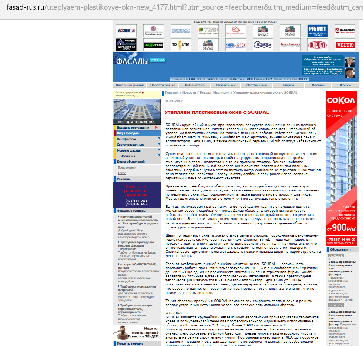Open the РеалКомплект supplier logo
This screenshot has width=363, height=346.
pyautogui.click(x=154, y=31)
